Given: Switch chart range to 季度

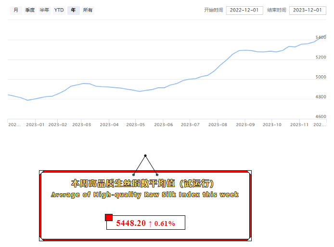Looking at the screenshot, I should point(30,10).
